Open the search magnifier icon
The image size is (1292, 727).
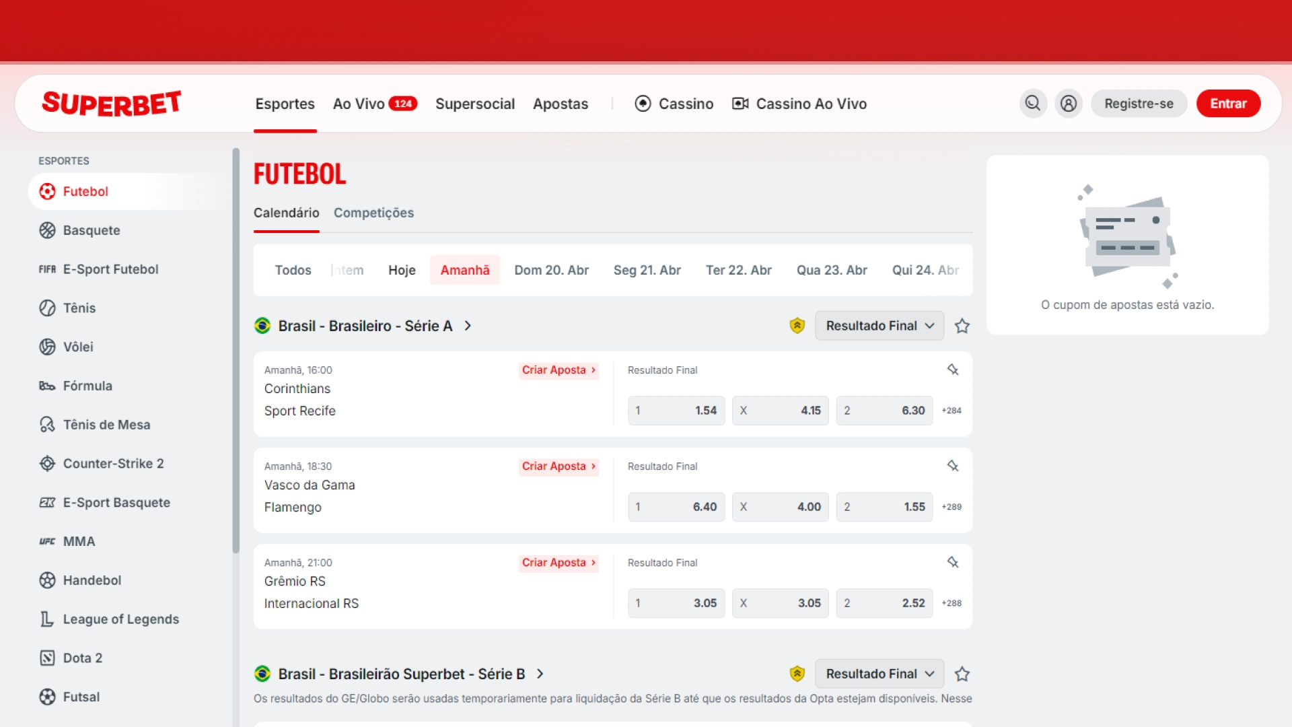(x=1033, y=104)
